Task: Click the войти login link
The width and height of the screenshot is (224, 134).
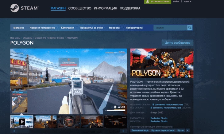Action: point(176,2)
